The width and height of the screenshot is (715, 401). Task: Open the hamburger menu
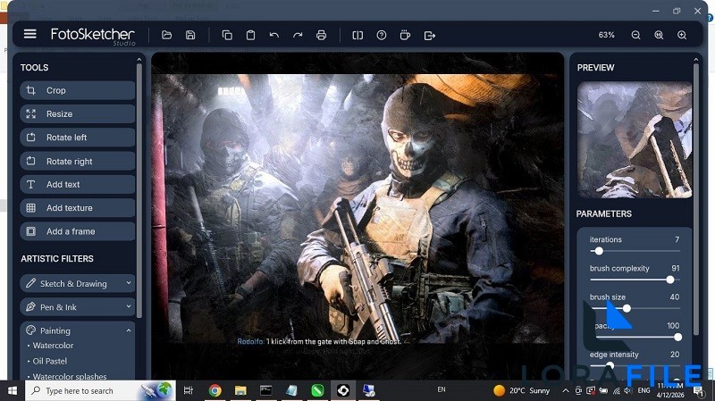point(30,34)
